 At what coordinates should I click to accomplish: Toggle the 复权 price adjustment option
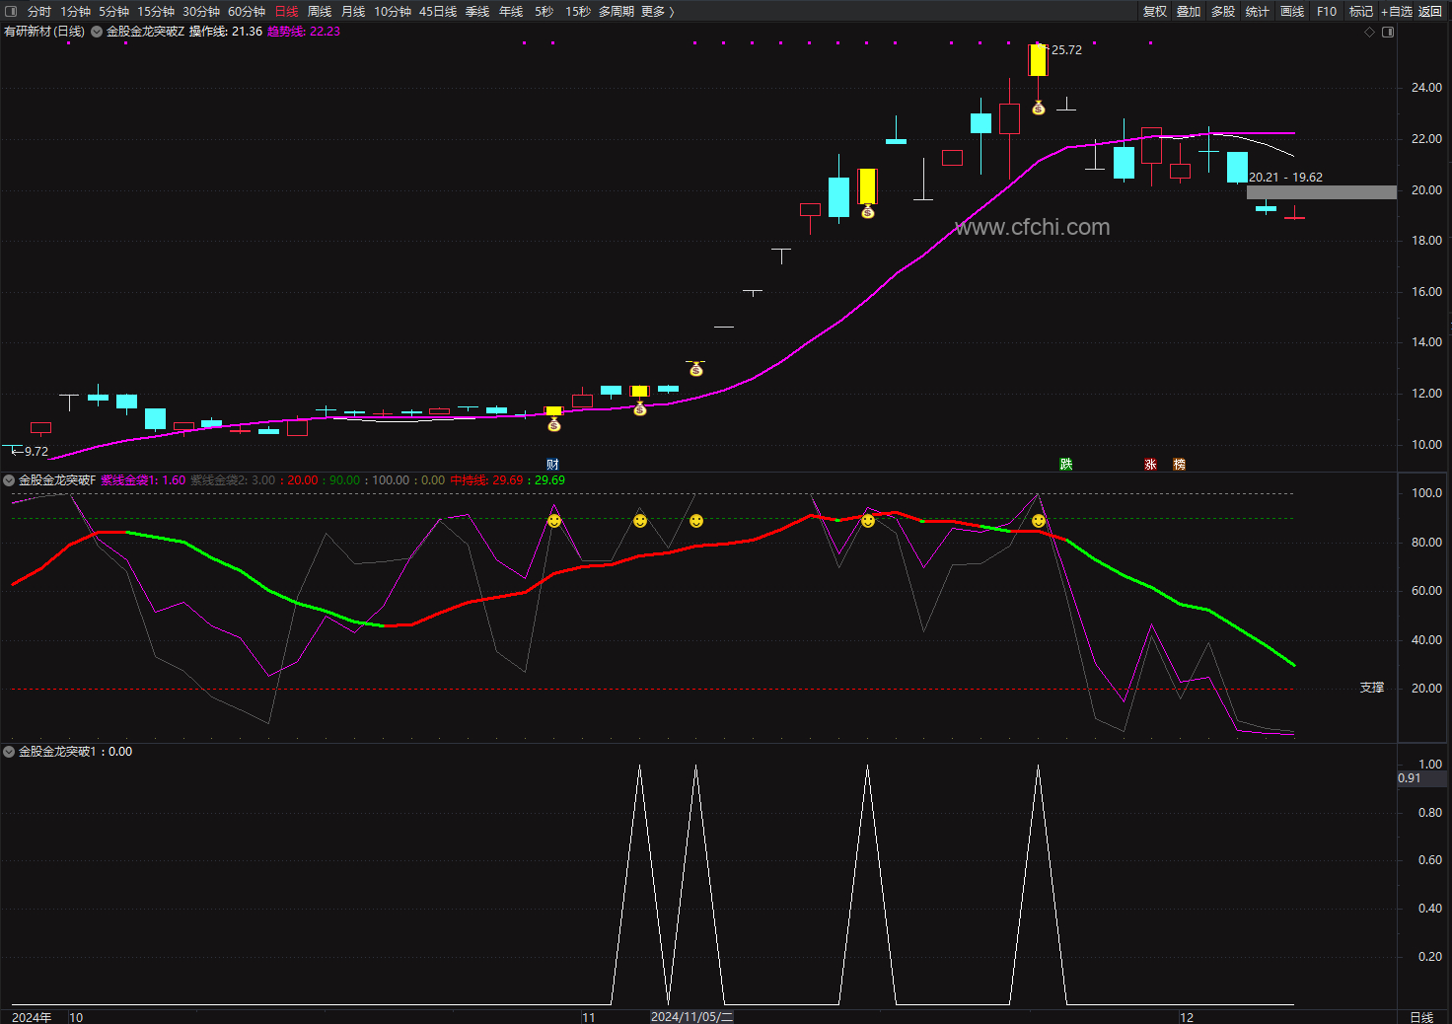pyautogui.click(x=1155, y=11)
